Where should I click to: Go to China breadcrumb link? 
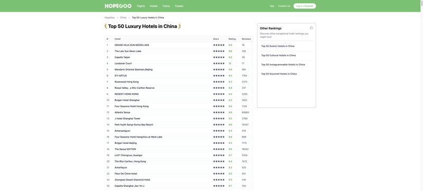click(123, 17)
